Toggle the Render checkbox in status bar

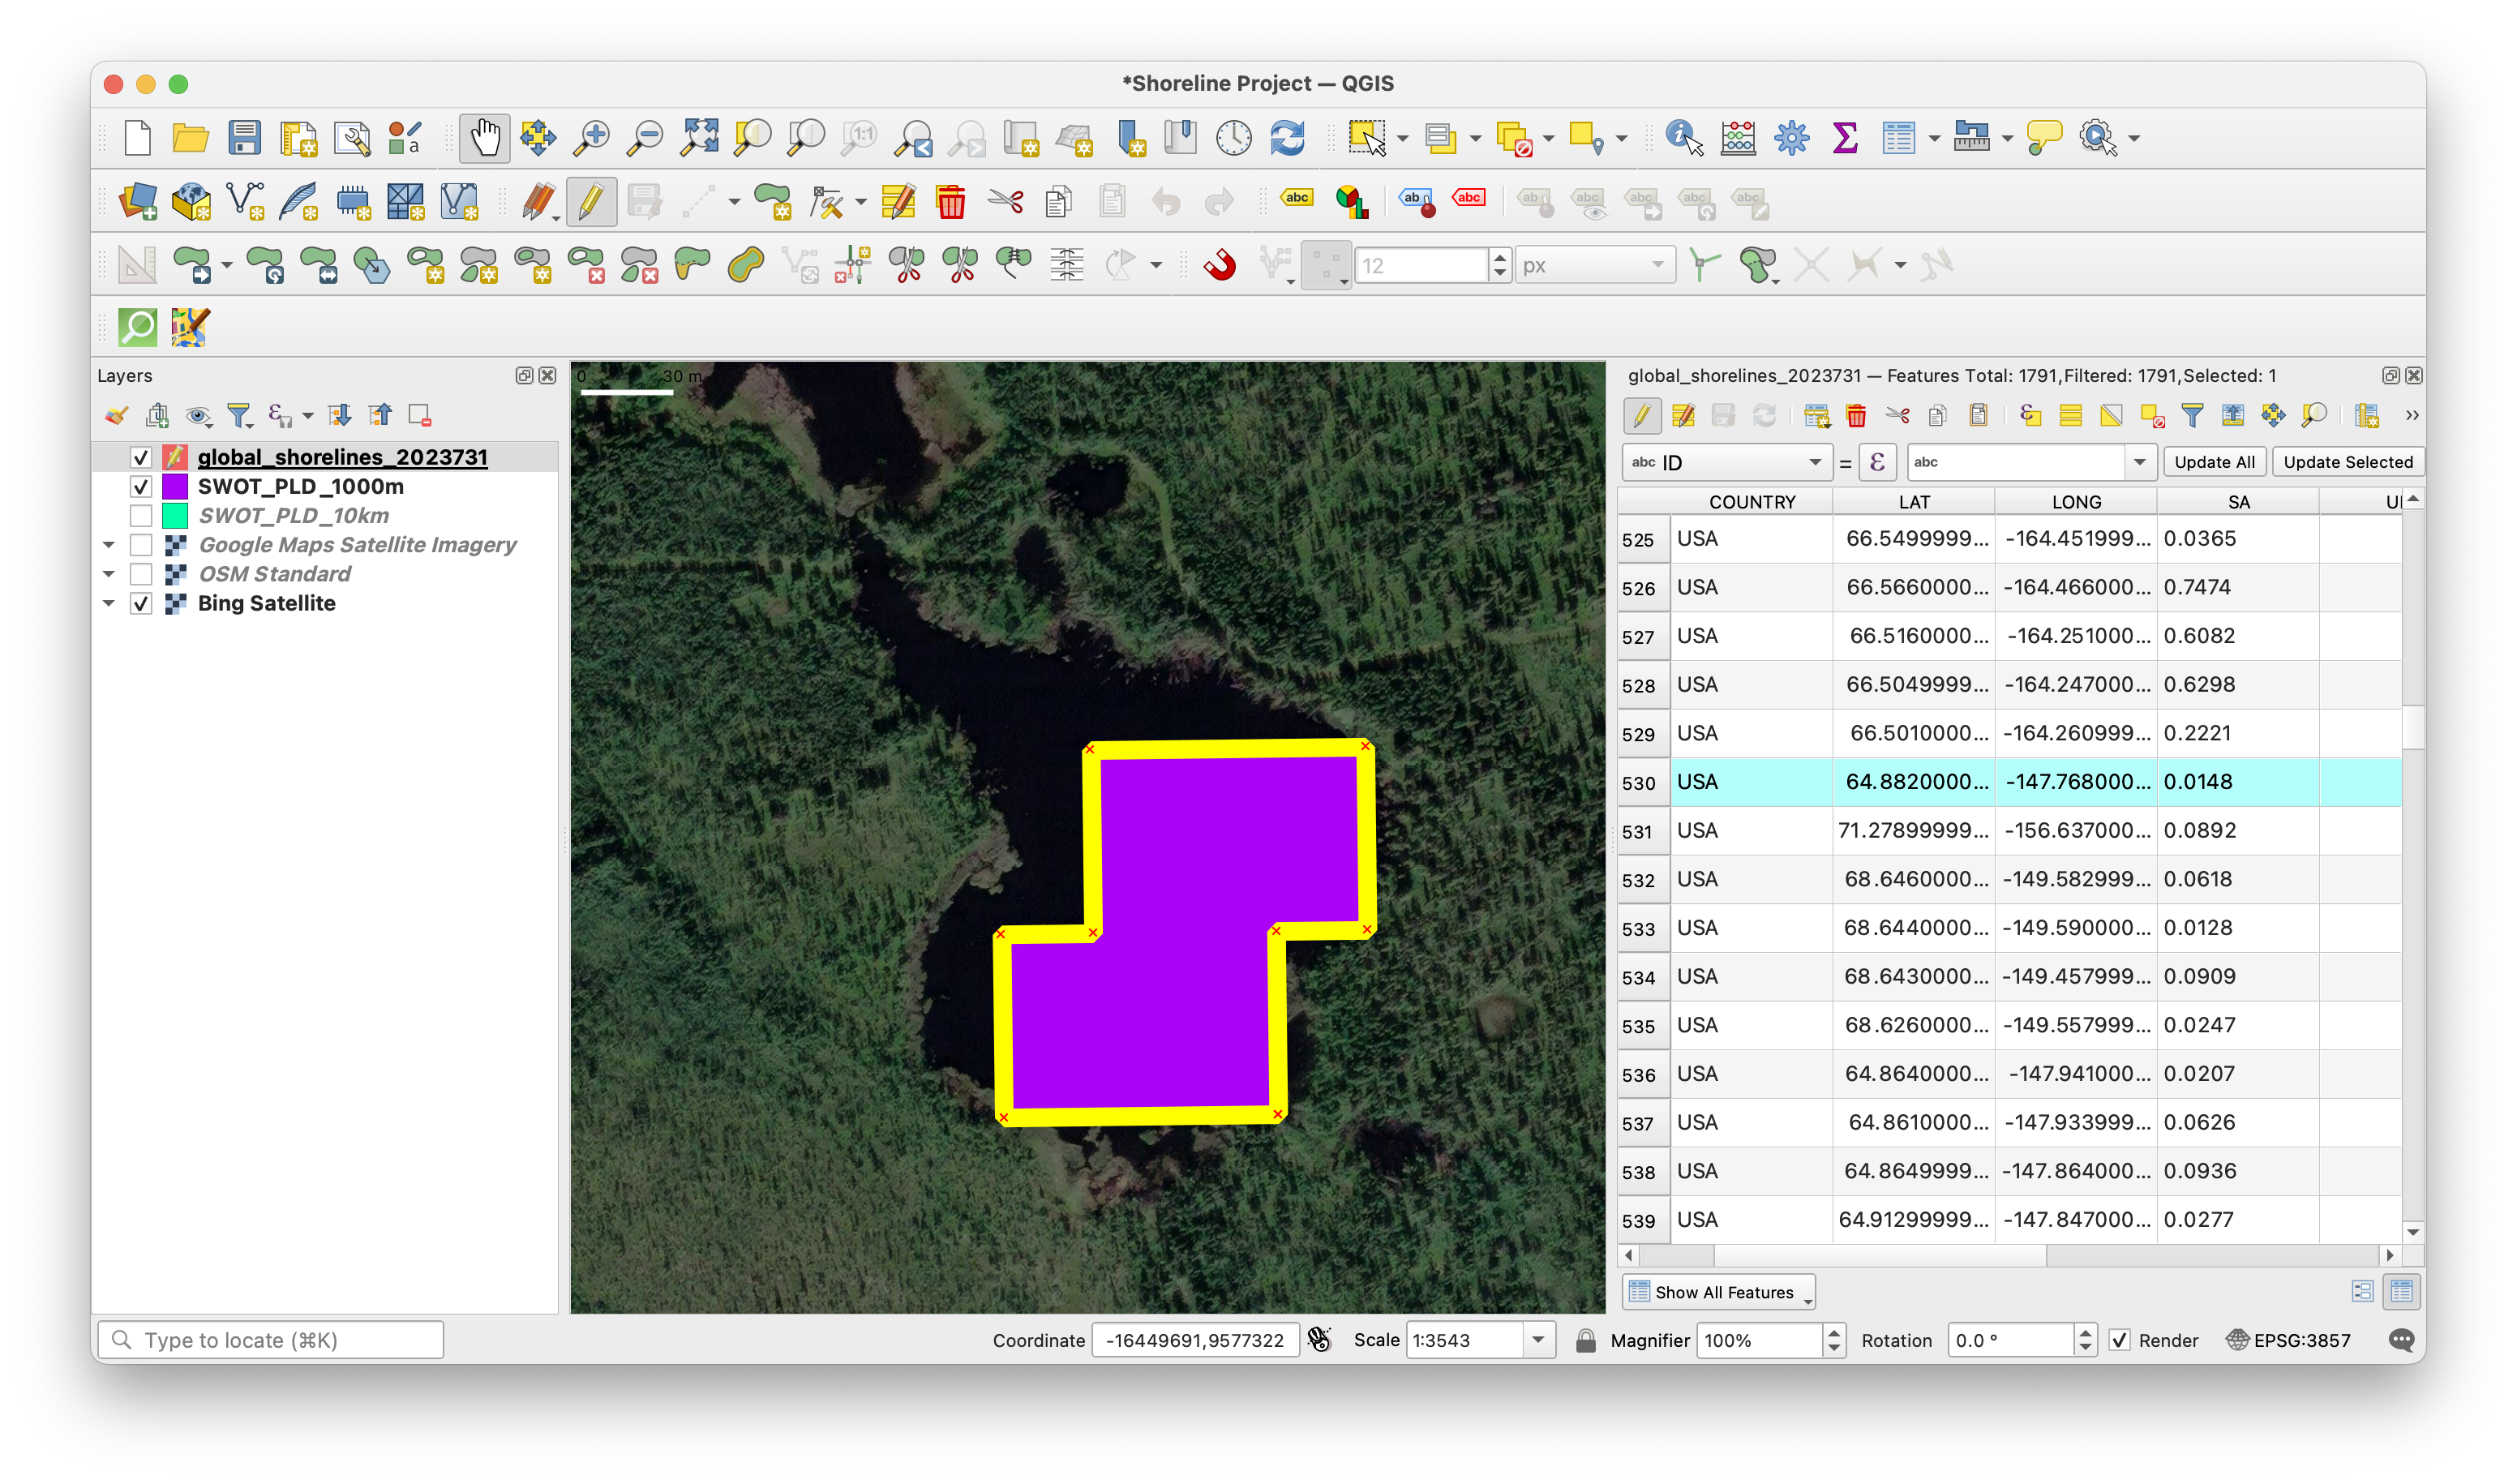click(2120, 1340)
